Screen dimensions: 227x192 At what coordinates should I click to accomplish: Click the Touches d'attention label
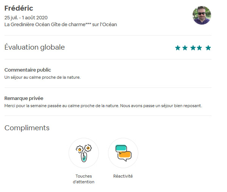[x=83, y=179]
